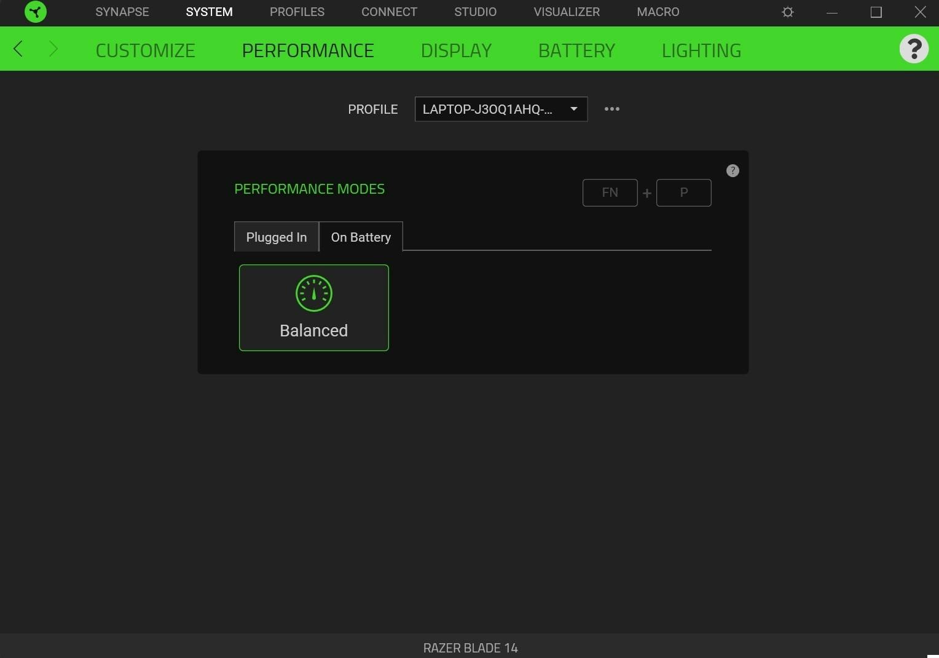Minimize the Synapse window
The height and width of the screenshot is (658, 939).
tap(832, 12)
